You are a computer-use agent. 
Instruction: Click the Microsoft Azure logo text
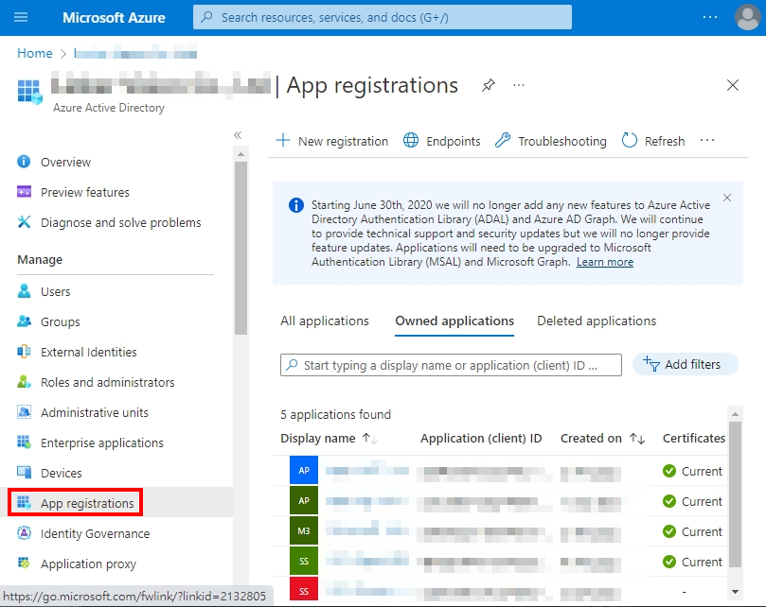(114, 18)
